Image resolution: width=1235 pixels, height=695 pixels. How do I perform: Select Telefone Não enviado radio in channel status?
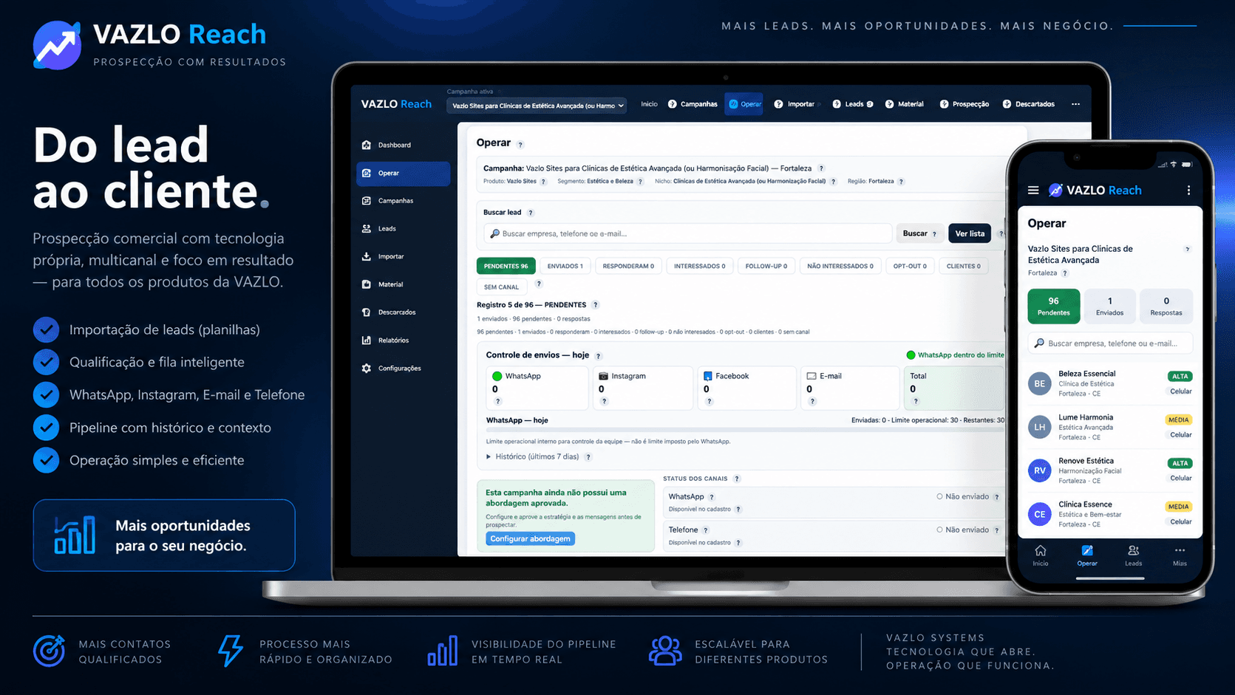point(939,530)
